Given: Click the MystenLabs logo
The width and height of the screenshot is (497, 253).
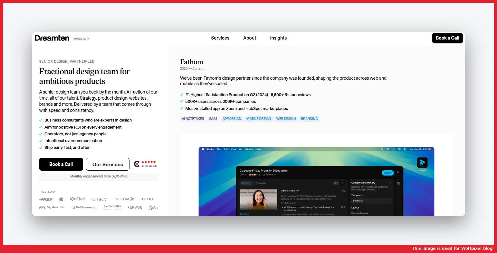Looking at the screenshot, I should 52,207.
